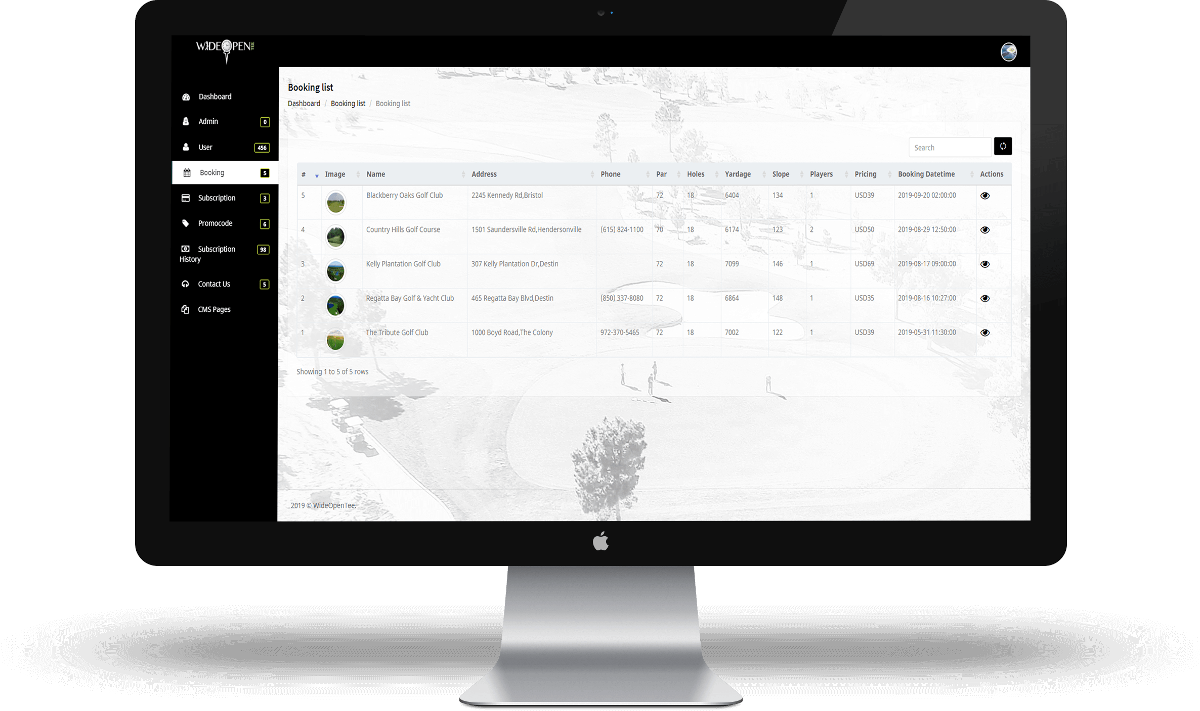Toggle view for The Tribute Golf Club
The width and height of the screenshot is (1200, 711).
(x=985, y=332)
